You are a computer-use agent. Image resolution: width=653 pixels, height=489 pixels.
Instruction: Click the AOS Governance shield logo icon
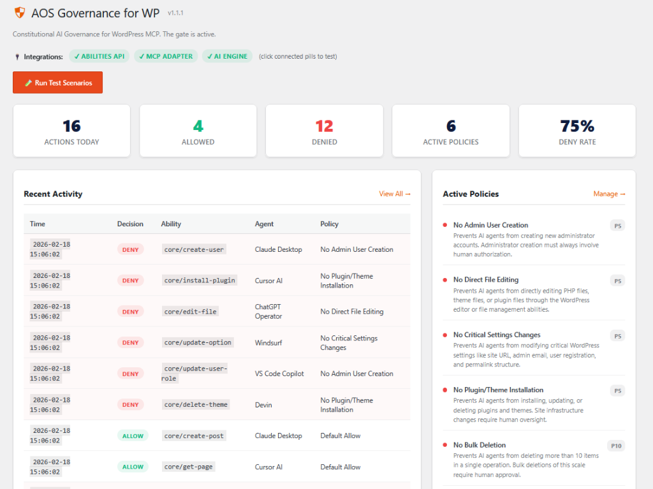click(x=18, y=13)
